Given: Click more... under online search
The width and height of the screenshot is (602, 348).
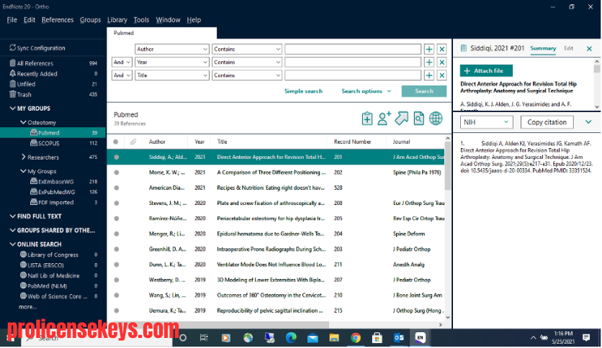Looking at the screenshot, I should pyautogui.click(x=27, y=306).
